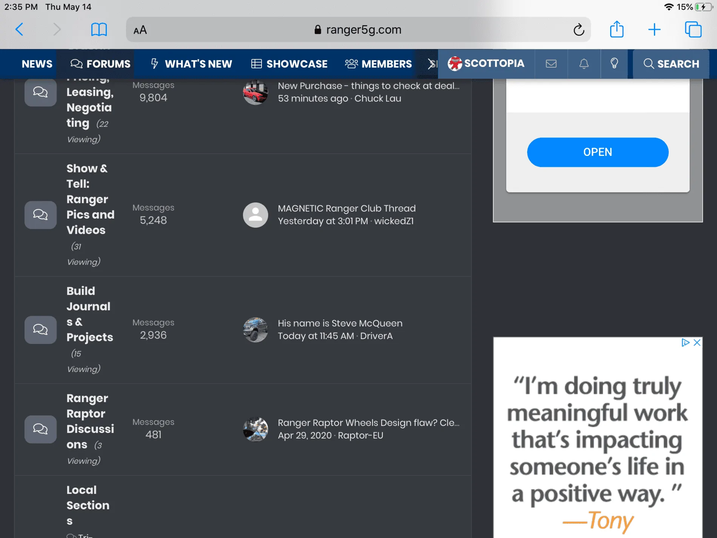Image resolution: width=717 pixels, height=538 pixels.
Task: Open His name is Steve McQueen thread
Action: click(x=340, y=323)
